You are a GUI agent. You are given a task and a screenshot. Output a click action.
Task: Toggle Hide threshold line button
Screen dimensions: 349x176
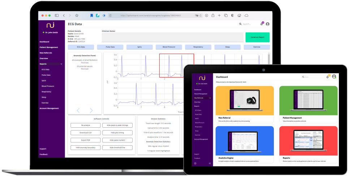[x=116, y=148]
